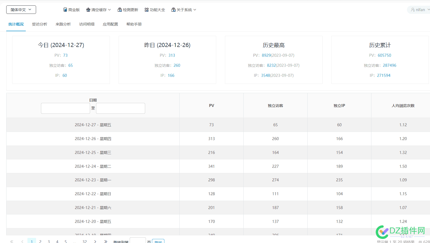Open the 帮助手册 tab
Viewport: 430px width, 243px height.
tap(134, 24)
